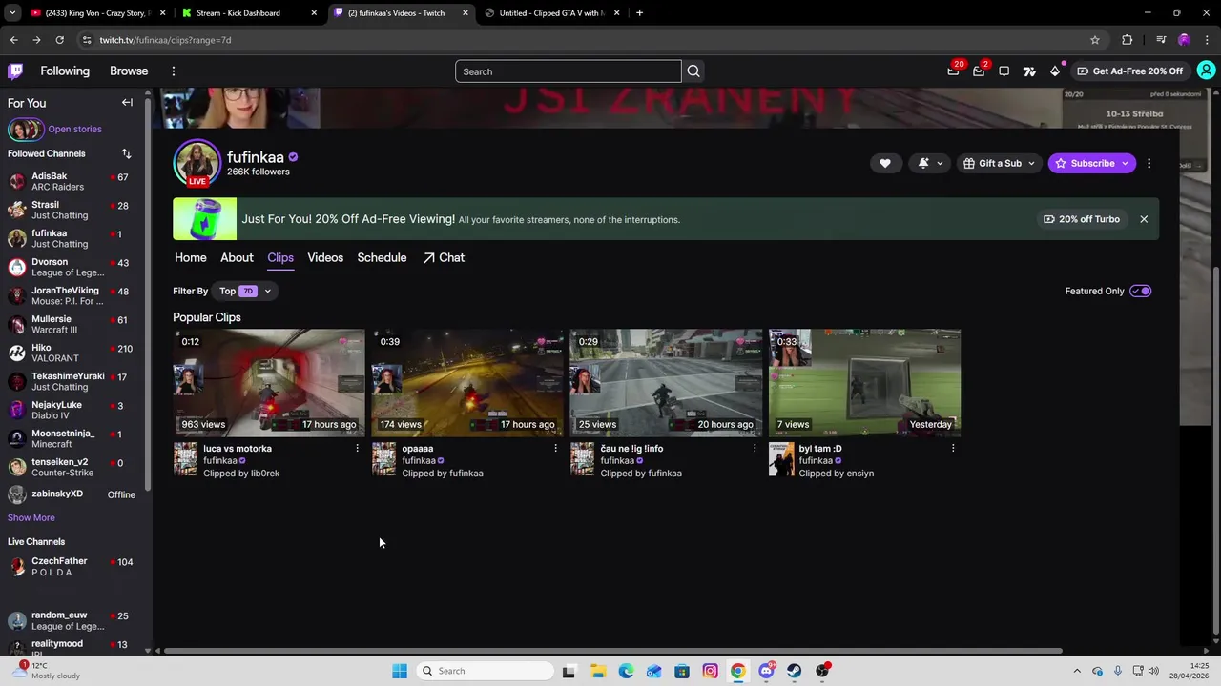1221x686 pixels.
Task: Open the Prime loot crown icon
Action: [953, 71]
